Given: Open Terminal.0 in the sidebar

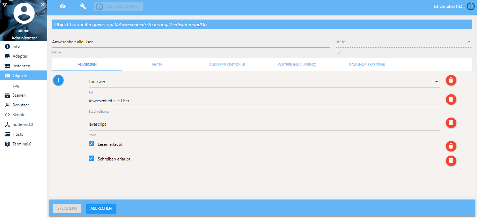Looking at the screenshot, I should coord(23,144).
